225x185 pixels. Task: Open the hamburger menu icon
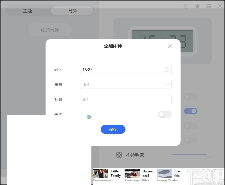point(209,6)
